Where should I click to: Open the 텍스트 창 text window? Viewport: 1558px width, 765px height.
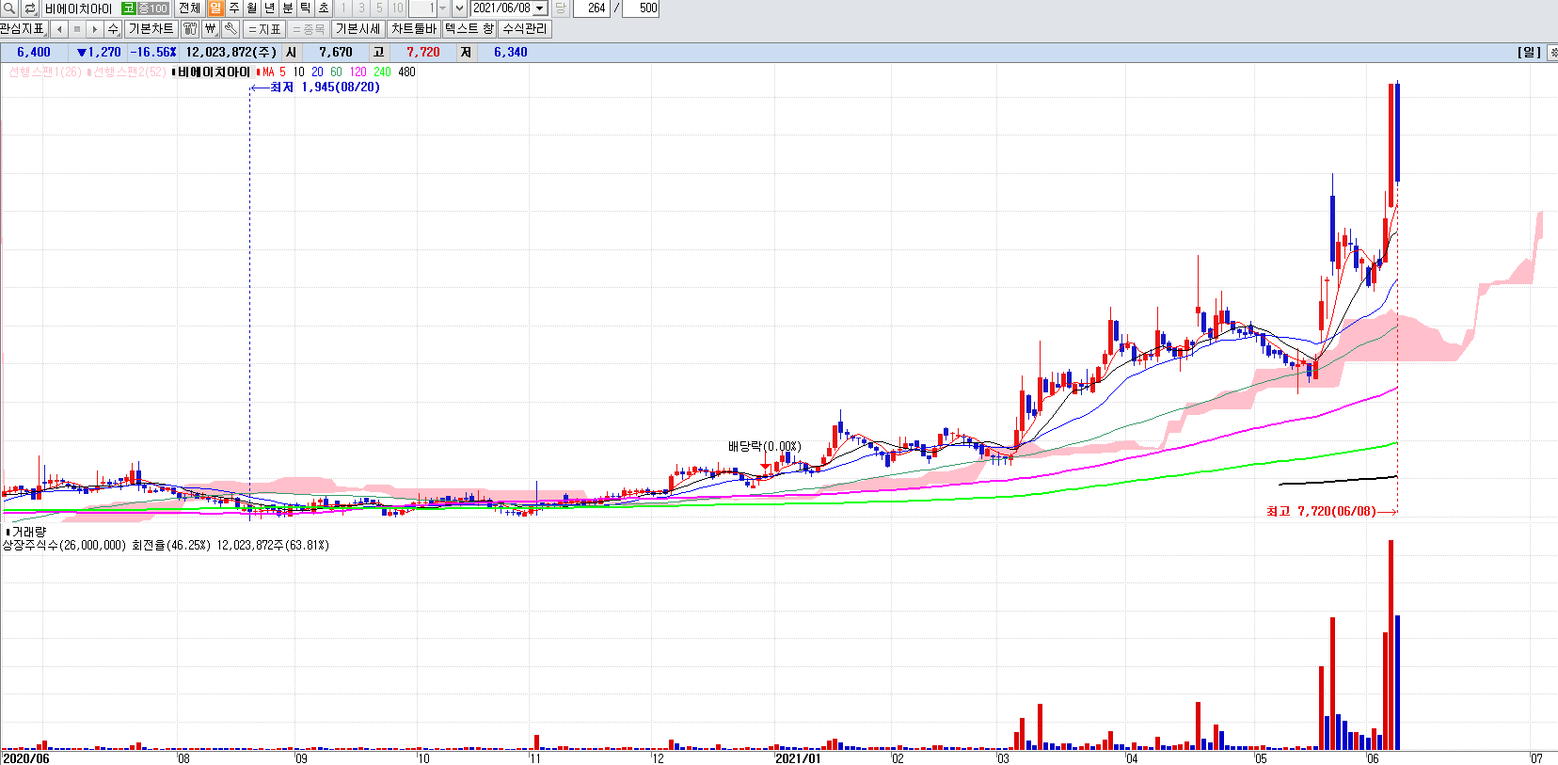point(469,29)
